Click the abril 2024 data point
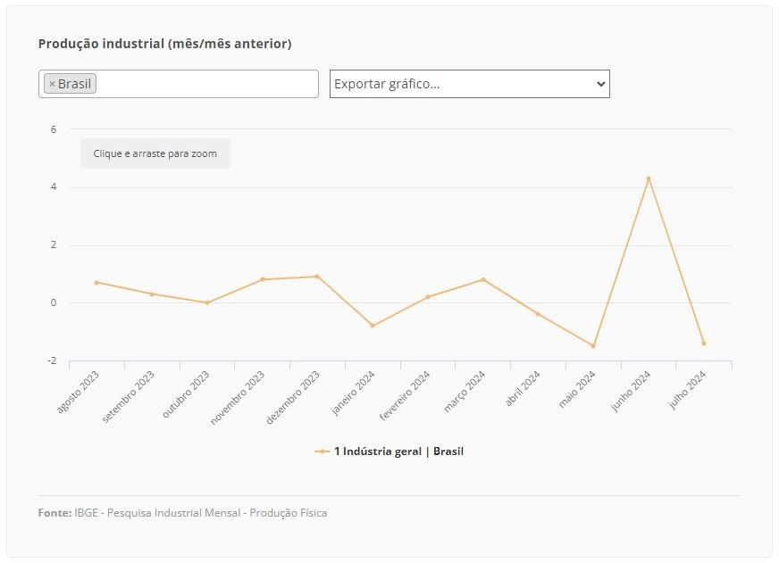 tap(538, 314)
